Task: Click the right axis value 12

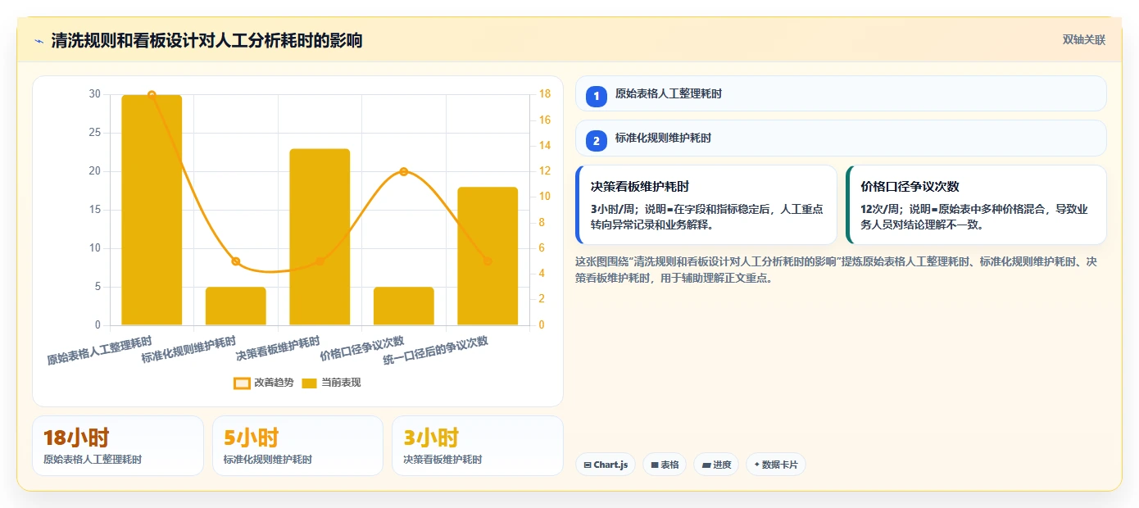Action: 545,171
